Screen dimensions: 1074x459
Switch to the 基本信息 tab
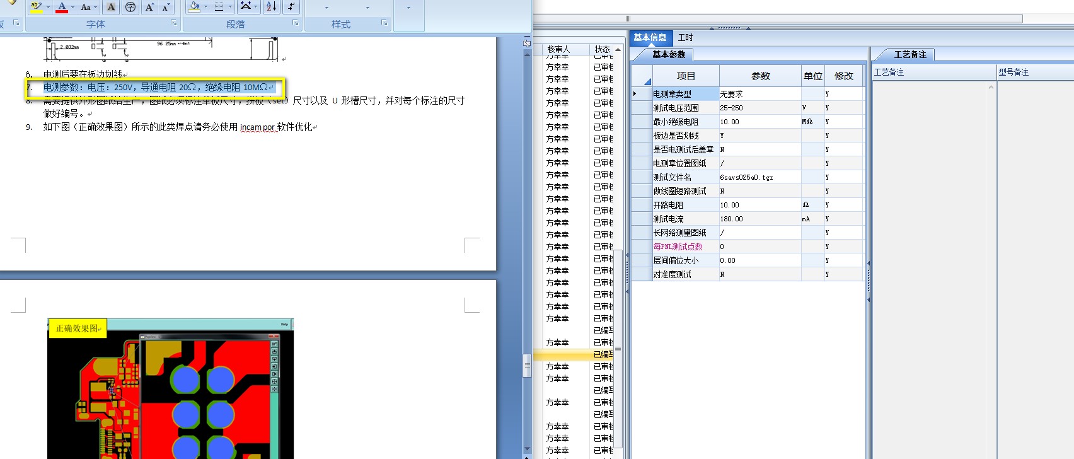650,37
